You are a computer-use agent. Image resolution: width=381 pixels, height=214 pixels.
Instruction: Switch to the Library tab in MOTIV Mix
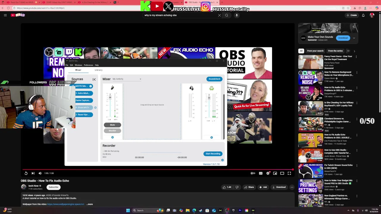(x=99, y=70)
